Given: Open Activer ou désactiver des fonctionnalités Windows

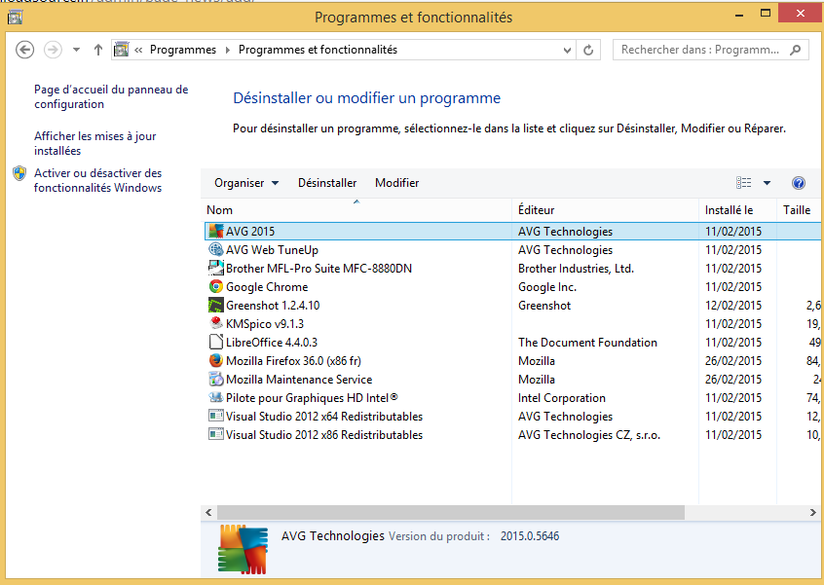Looking at the screenshot, I should [97, 180].
